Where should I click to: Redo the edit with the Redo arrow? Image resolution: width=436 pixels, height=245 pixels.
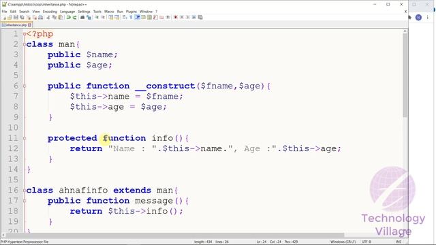(x=74, y=17)
